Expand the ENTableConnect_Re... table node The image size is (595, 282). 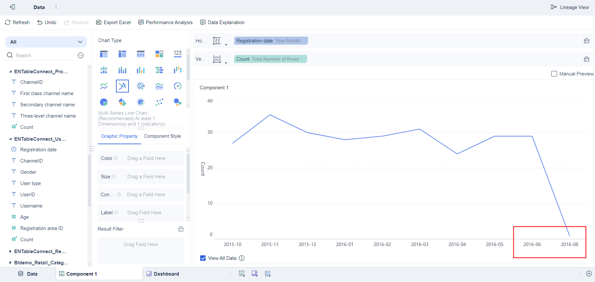click(x=10, y=251)
